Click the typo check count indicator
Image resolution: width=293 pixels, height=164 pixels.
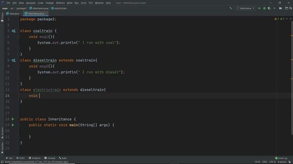click(x=282, y=19)
